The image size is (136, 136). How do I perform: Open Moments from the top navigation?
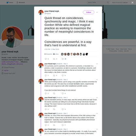[21, 3]
